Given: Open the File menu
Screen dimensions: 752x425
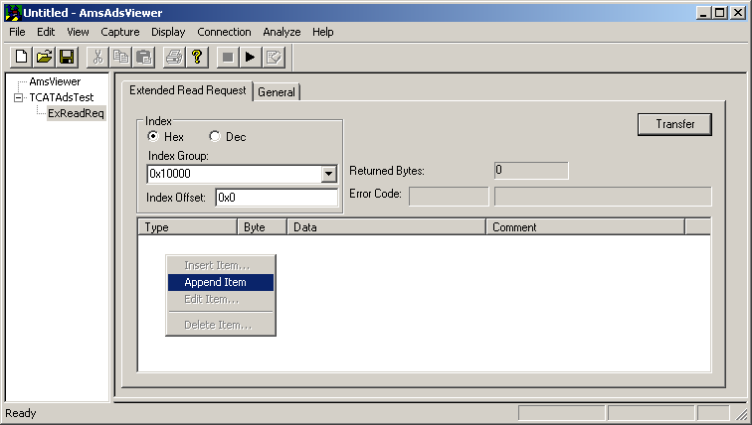Looking at the screenshot, I should (17, 32).
